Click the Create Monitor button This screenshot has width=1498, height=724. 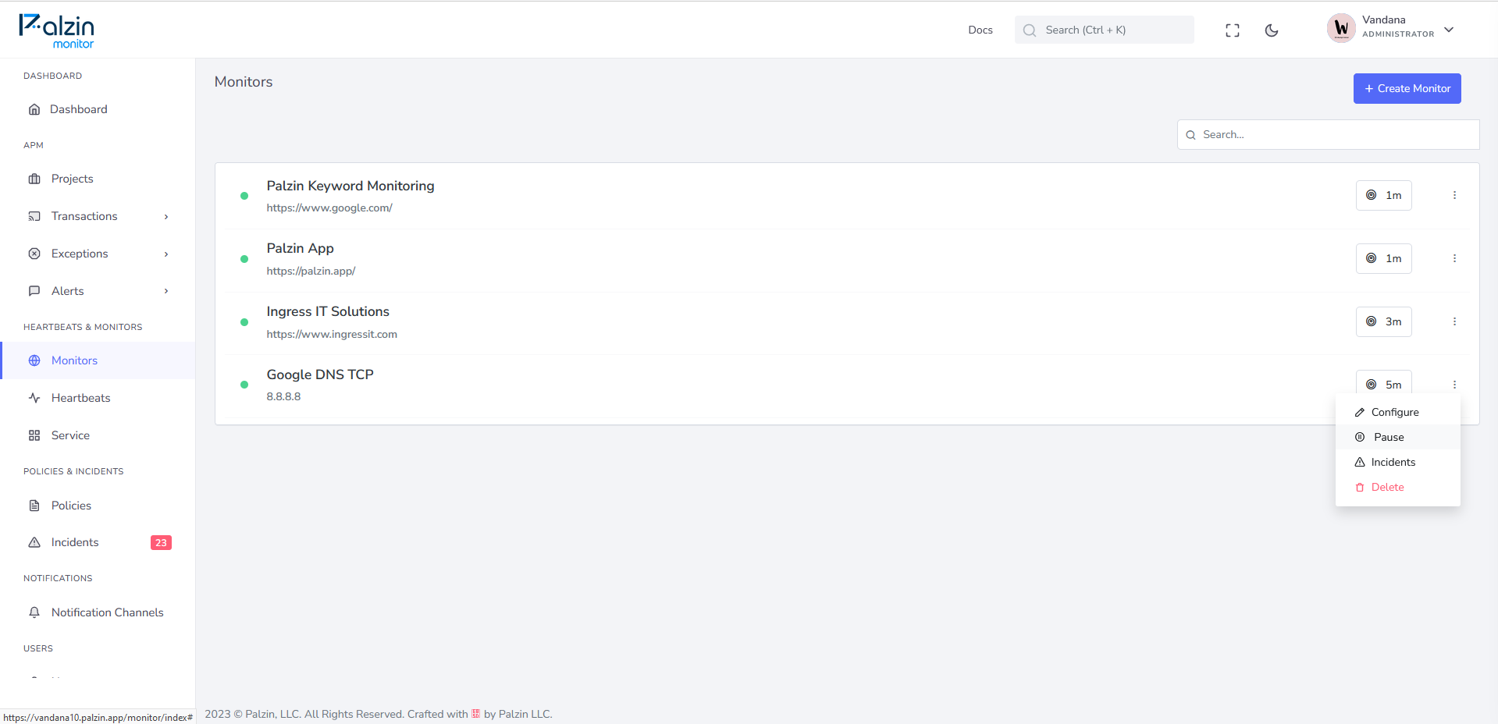tap(1407, 88)
